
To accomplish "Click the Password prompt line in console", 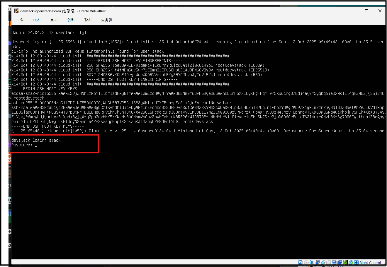I will pos(24,145).
